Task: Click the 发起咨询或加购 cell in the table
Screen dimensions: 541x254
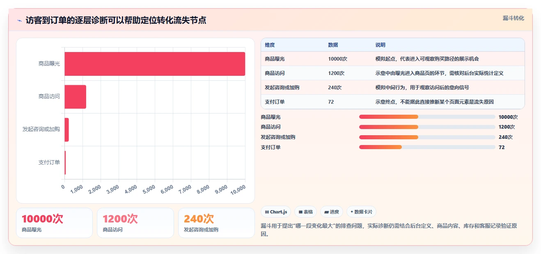Action: [282, 88]
